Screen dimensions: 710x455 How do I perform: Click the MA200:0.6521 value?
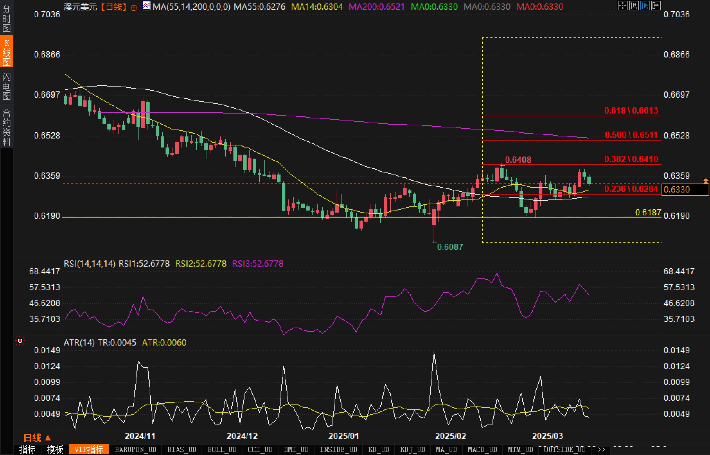pyautogui.click(x=376, y=7)
